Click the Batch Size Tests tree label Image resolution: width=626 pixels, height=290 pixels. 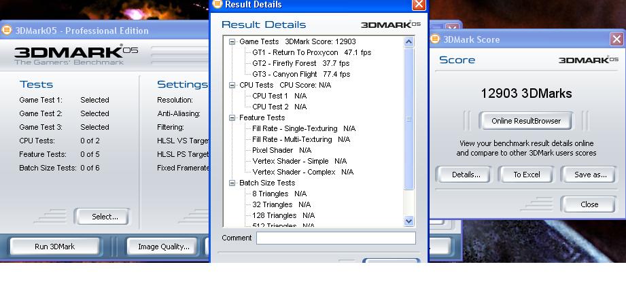pyautogui.click(x=267, y=183)
